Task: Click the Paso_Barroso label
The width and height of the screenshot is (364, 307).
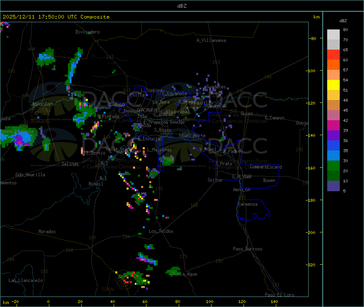Action: click(x=248, y=249)
